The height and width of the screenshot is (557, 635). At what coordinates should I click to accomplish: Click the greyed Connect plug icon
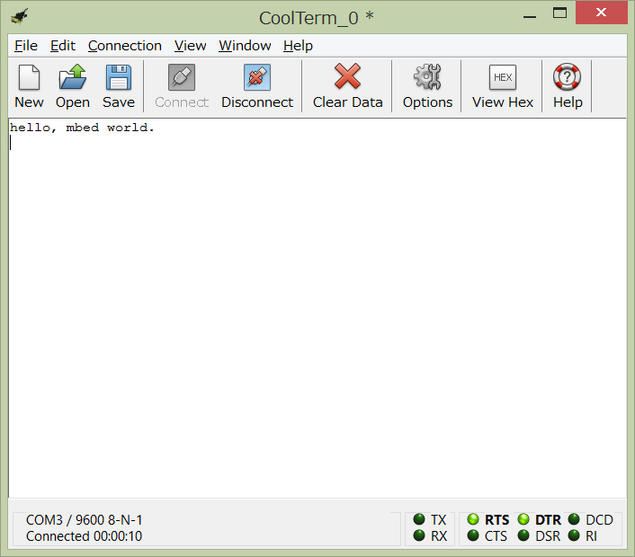click(182, 85)
